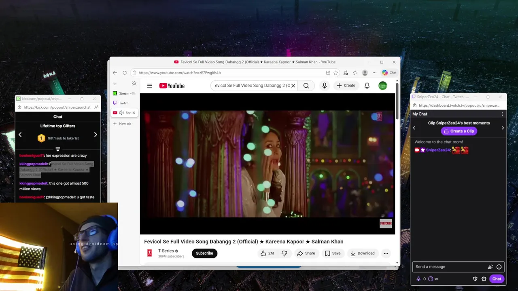This screenshot has width=518, height=291.
Task: Switch to the Twitch tab
Action: point(124,103)
